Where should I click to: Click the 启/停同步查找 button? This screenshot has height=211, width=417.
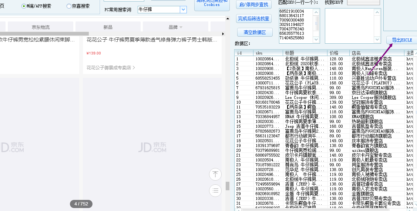(x=253, y=4)
